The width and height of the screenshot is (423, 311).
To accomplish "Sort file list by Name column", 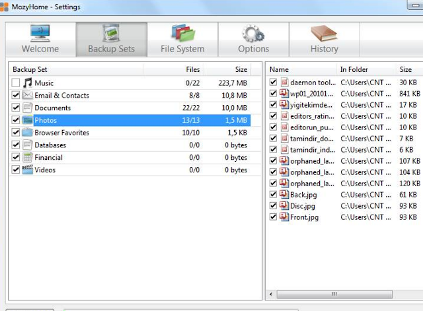I will [x=301, y=69].
